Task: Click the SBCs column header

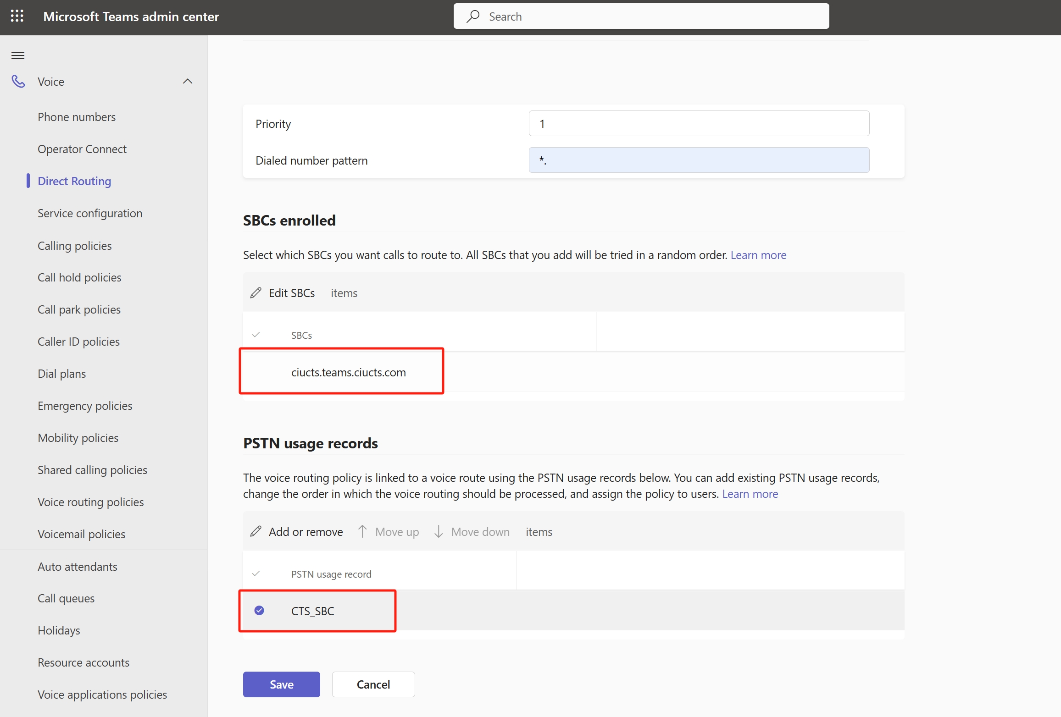Action: click(x=301, y=335)
